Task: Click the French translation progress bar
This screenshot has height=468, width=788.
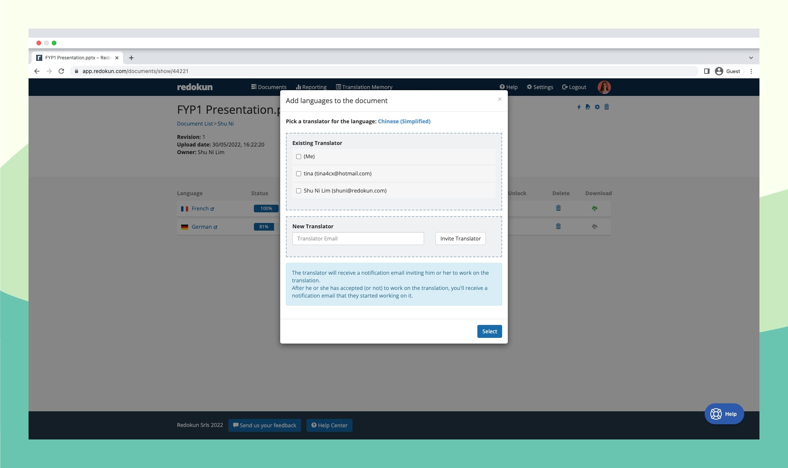Action: pyautogui.click(x=266, y=209)
